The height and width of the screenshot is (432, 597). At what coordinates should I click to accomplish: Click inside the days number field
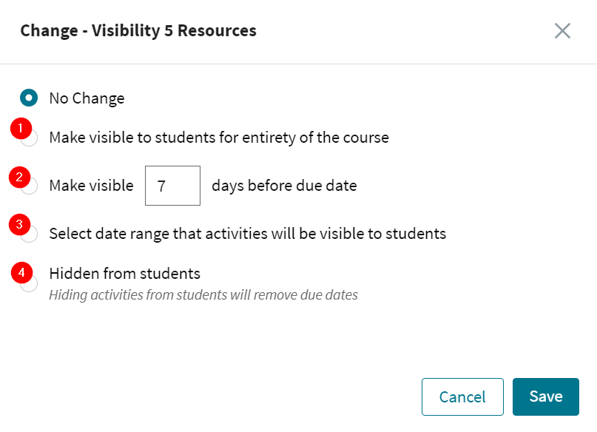click(x=172, y=185)
